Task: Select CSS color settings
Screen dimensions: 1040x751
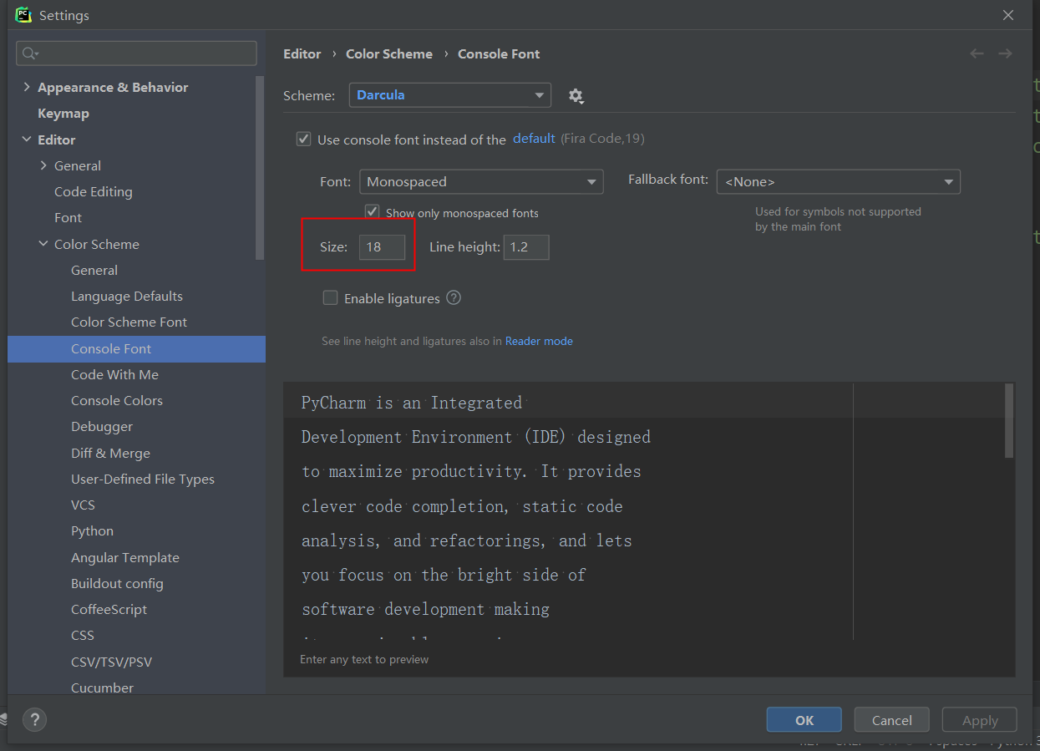Action: click(x=83, y=635)
